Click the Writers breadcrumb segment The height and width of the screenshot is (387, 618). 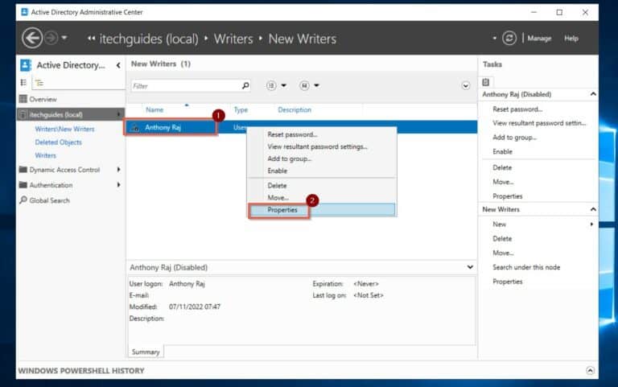click(233, 39)
